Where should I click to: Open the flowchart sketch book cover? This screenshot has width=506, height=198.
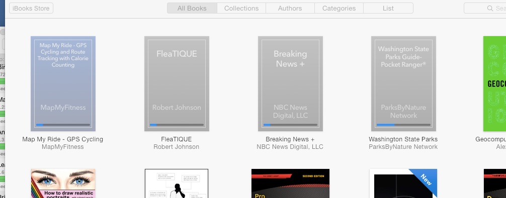tap(177, 183)
